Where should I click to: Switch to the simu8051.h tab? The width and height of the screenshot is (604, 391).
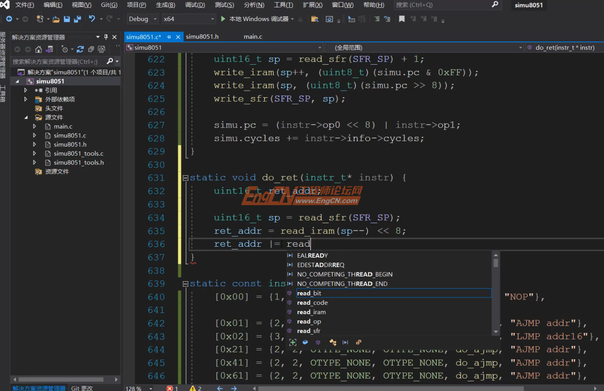pos(202,37)
